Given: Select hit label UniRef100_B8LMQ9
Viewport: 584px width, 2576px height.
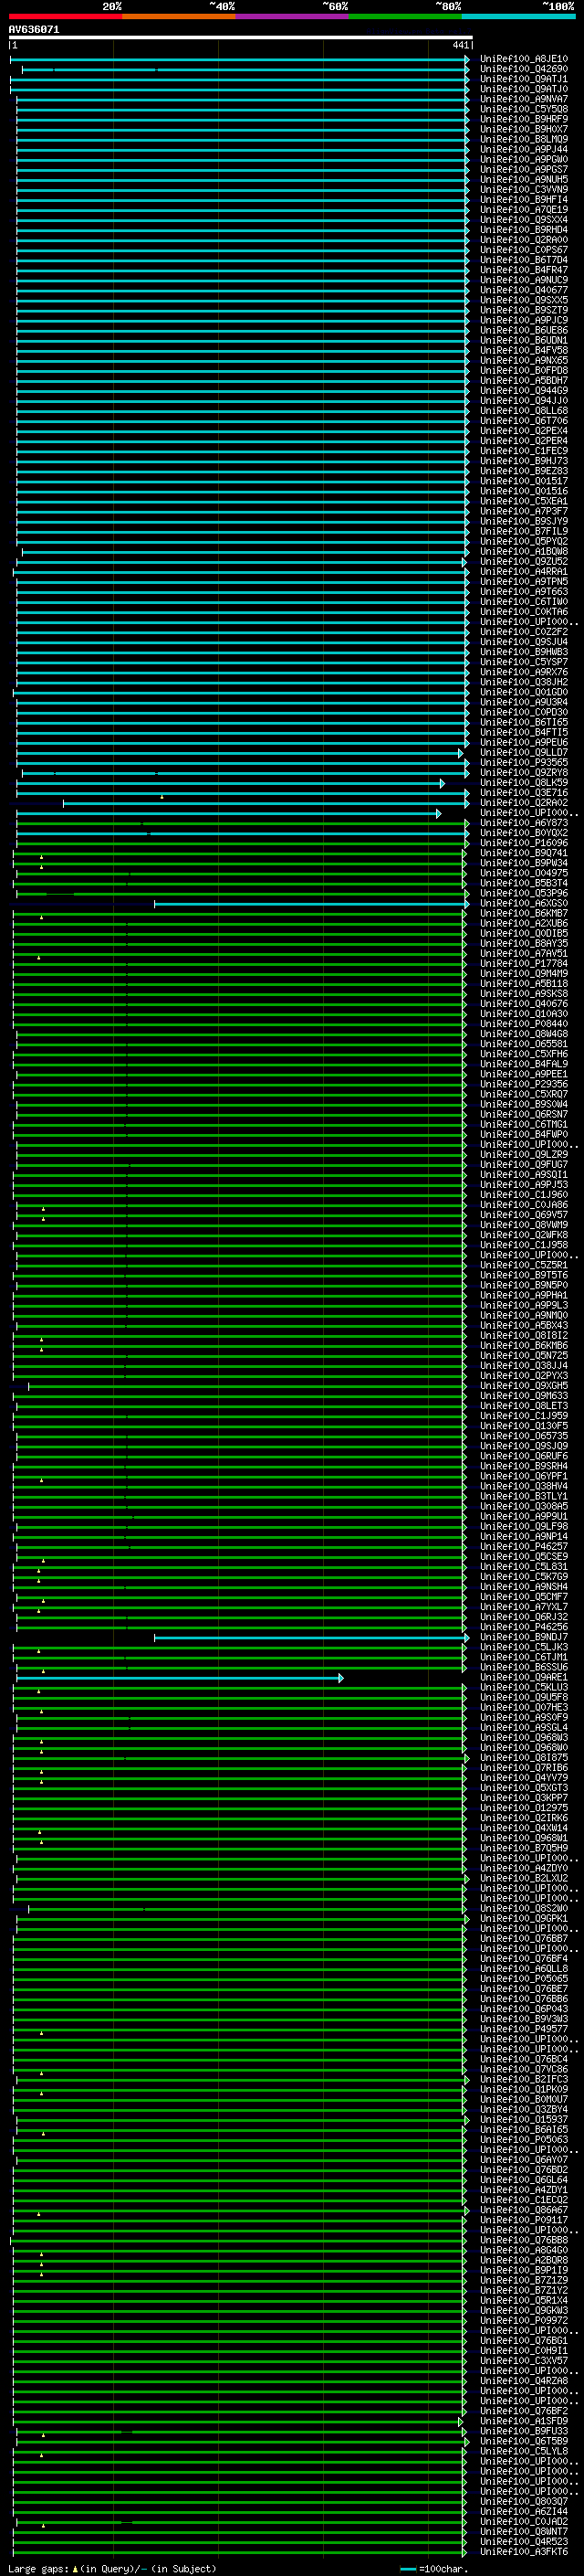Looking at the screenshot, I should pyautogui.click(x=524, y=139).
